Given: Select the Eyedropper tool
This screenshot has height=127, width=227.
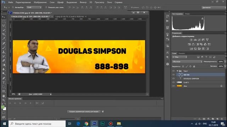Looking at the screenshot, I should [x=4, y=38].
